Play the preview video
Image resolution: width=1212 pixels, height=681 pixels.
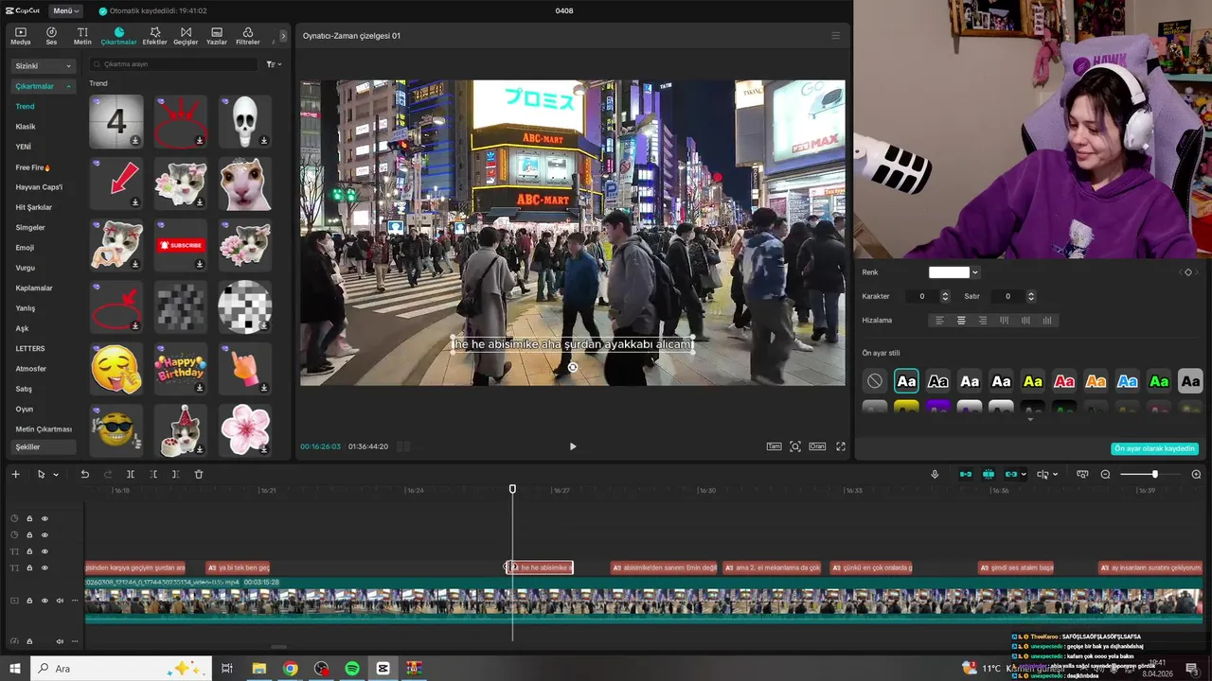click(x=572, y=446)
